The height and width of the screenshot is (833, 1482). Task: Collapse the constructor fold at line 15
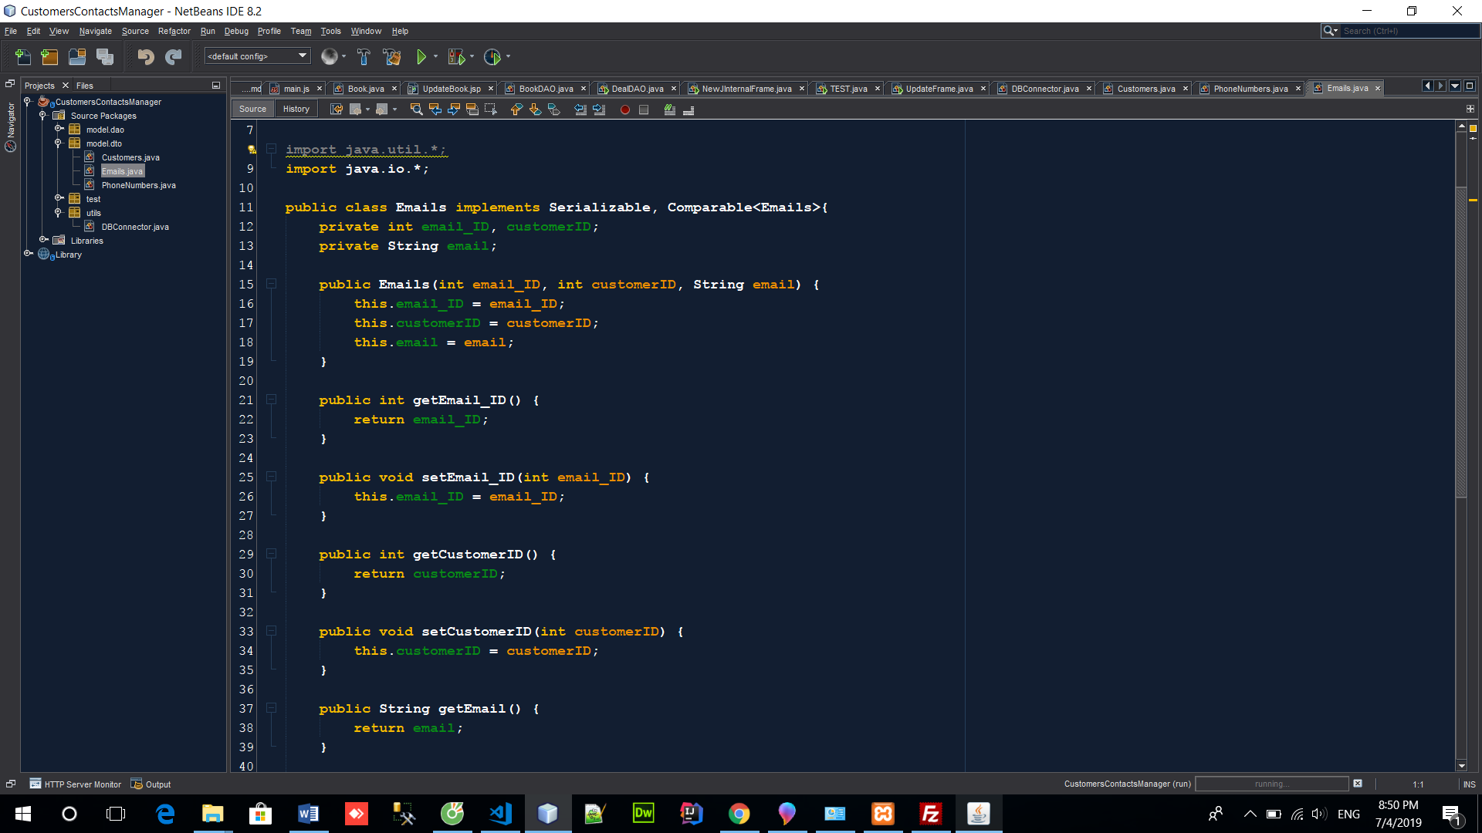272,284
